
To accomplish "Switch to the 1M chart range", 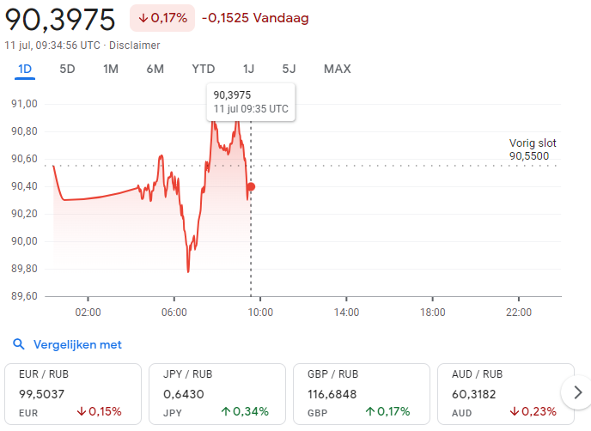I will pyautogui.click(x=111, y=69).
